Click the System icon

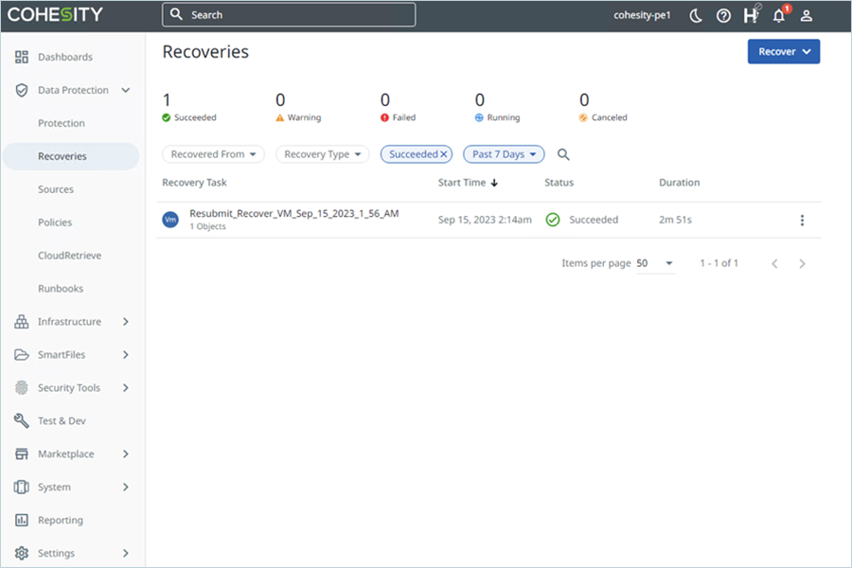[22, 487]
